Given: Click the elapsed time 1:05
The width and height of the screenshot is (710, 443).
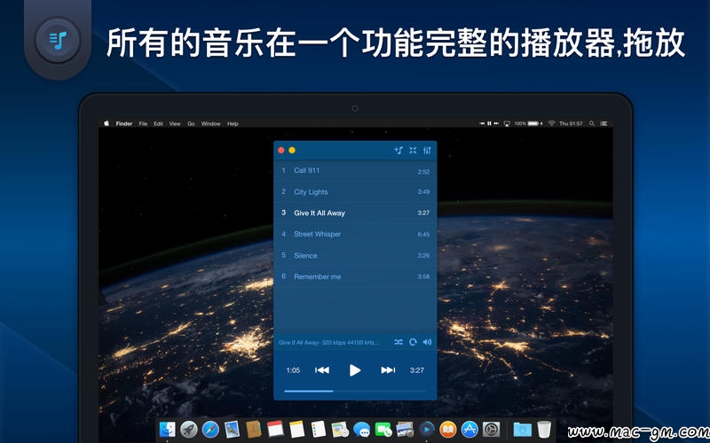Looking at the screenshot, I should (x=293, y=370).
